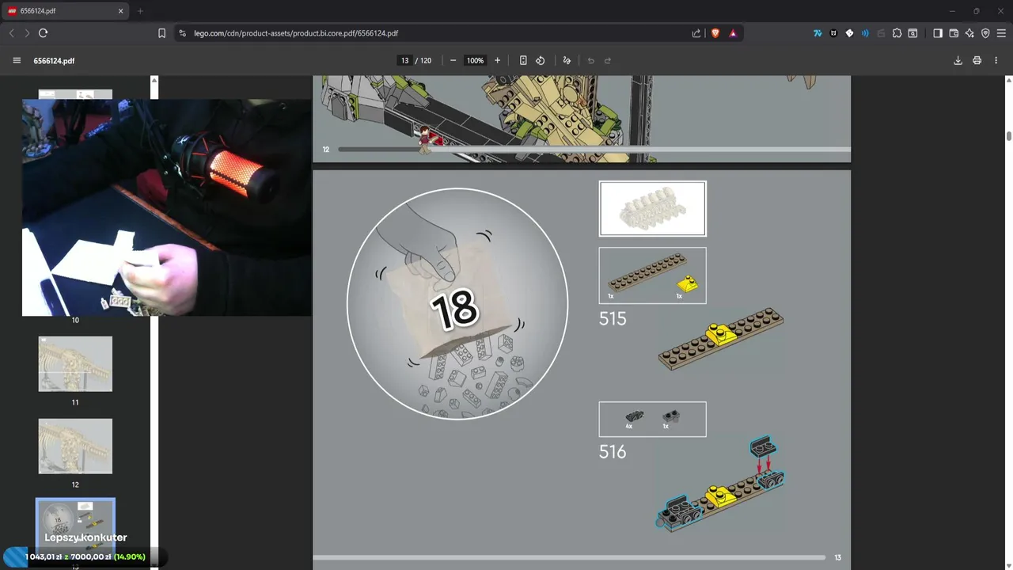Viewport: 1013px width, 570px height.
Task: Print the PDF document
Action: [977, 60]
